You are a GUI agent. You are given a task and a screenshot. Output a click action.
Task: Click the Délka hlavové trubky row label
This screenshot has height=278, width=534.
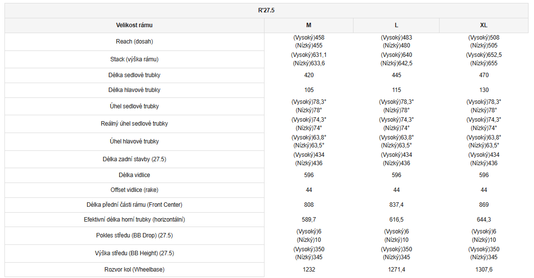[134, 90]
